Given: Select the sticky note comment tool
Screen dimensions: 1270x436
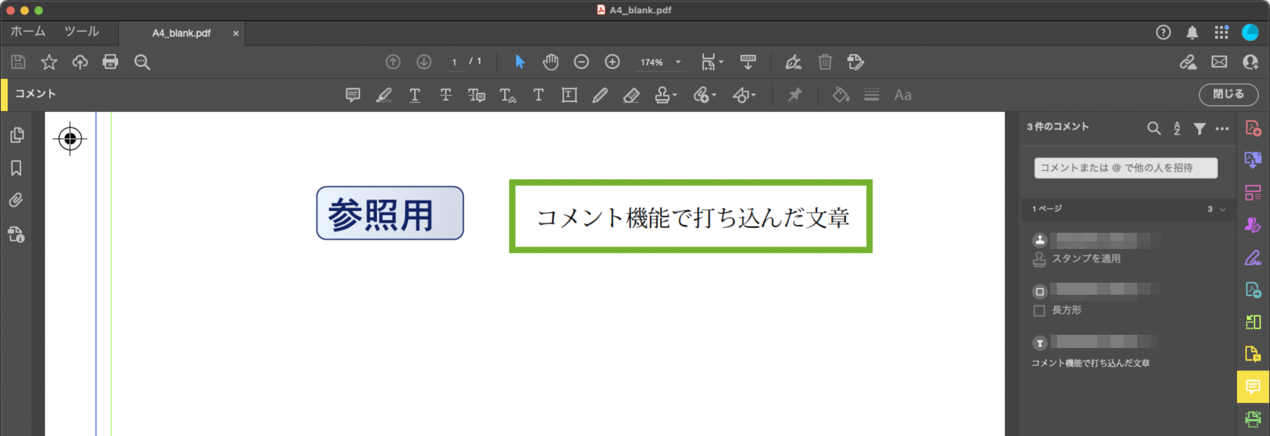Looking at the screenshot, I should point(353,95).
